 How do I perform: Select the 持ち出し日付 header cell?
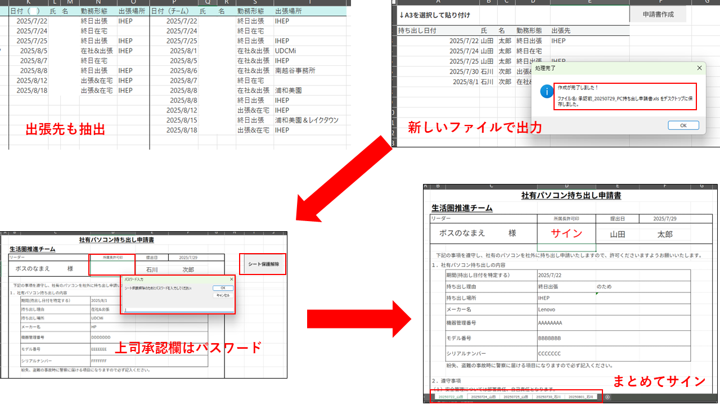438,31
